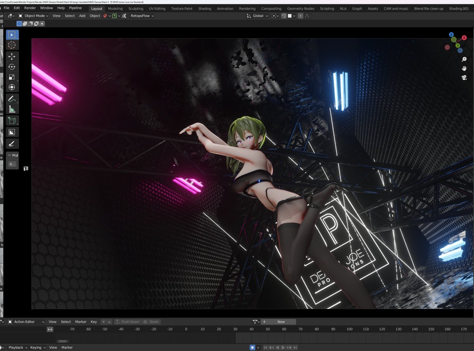Click the RetopoFlow logo icon
This screenshot has height=351, width=474.
(x=124, y=16)
